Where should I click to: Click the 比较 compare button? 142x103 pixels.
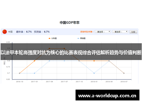click(133, 32)
